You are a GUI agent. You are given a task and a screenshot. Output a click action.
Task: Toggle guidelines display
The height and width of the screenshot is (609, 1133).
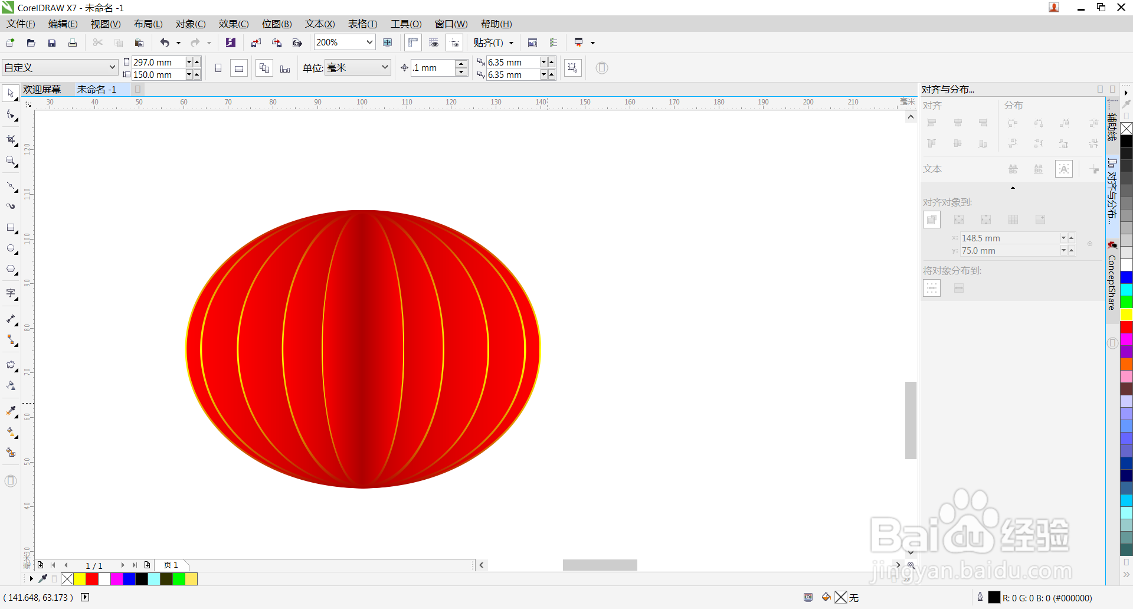click(x=454, y=42)
